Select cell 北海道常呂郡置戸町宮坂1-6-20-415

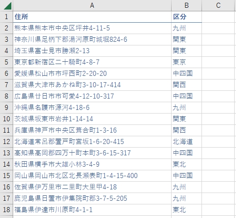pyautogui.click(x=92, y=142)
